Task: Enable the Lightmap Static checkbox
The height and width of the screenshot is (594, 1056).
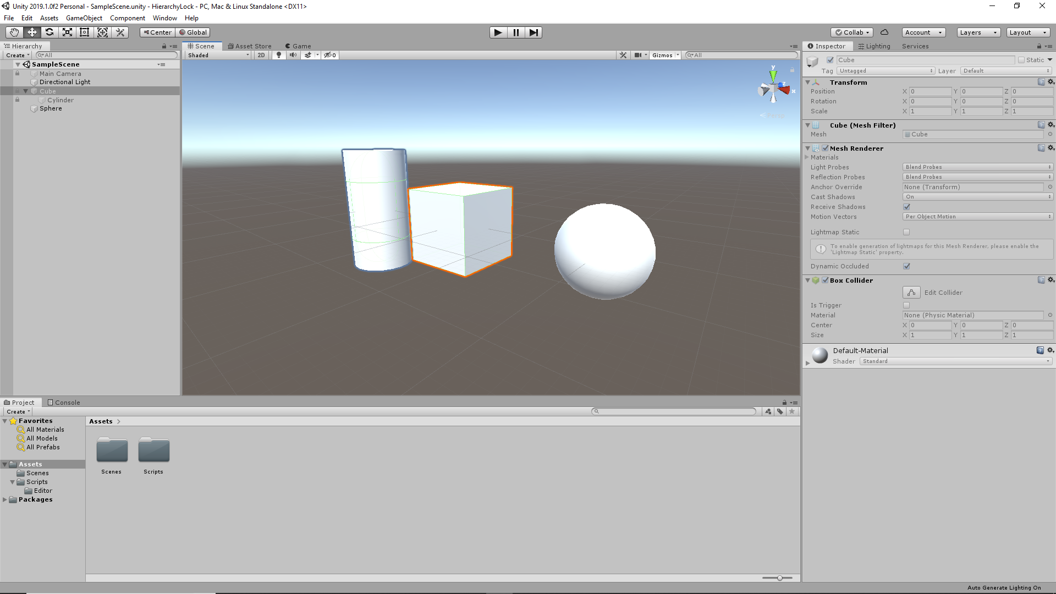Action: tap(906, 232)
